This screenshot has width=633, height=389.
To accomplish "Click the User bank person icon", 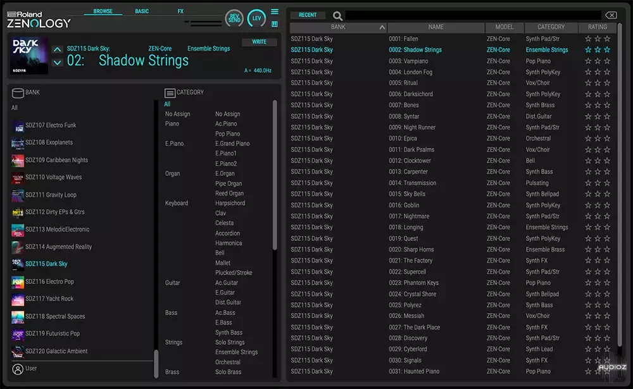I will point(18,369).
